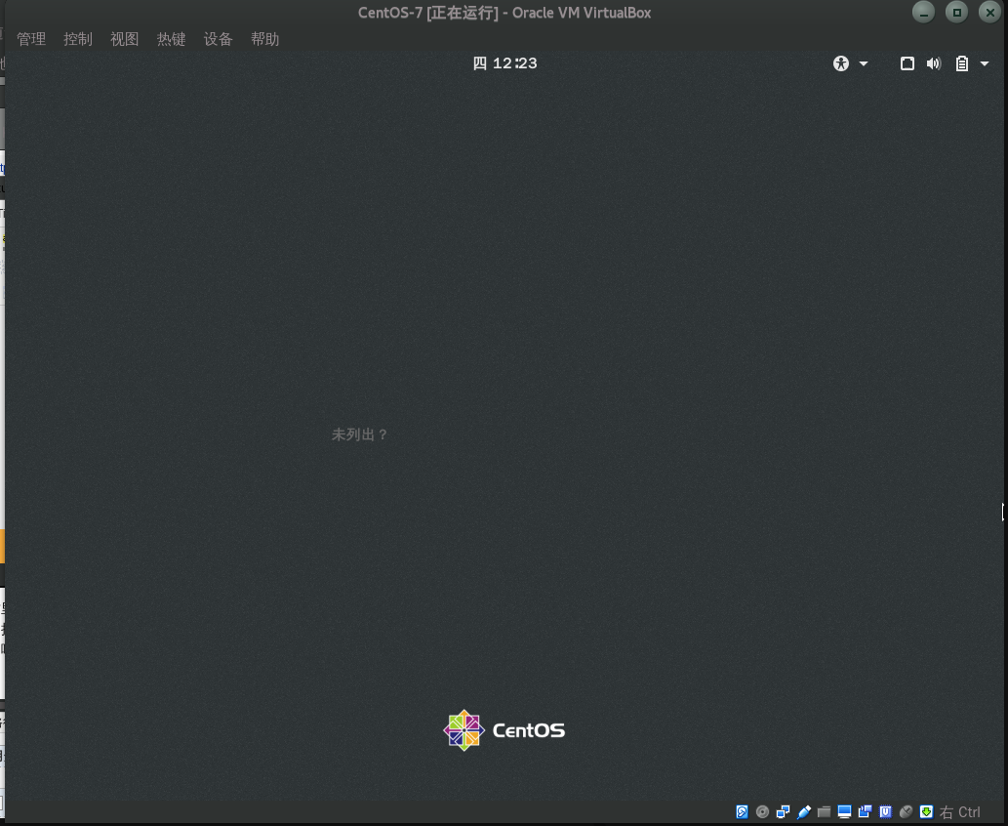Viewport: 1008px width, 826px height.
Task: Close the CentOS-7 VirtualBox window
Action: tap(990, 13)
